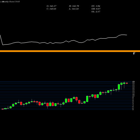Click the price-axis label "62"
This screenshot has width=140, height=140.
click(x=133, y=108)
